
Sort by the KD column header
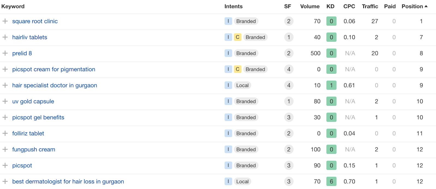[330, 6]
